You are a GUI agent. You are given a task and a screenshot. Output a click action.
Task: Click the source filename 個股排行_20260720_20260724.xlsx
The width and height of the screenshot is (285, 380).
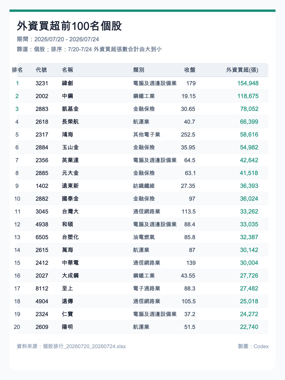coord(84,346)
